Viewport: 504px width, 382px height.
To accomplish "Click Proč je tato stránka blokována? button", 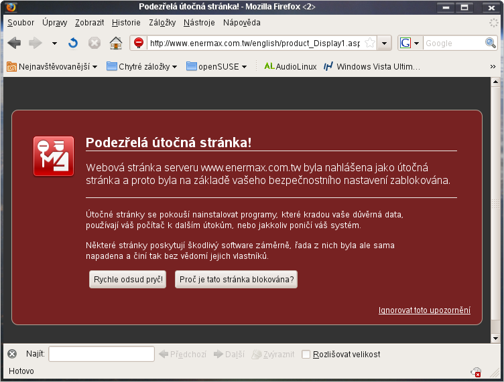I will point(236,280).
